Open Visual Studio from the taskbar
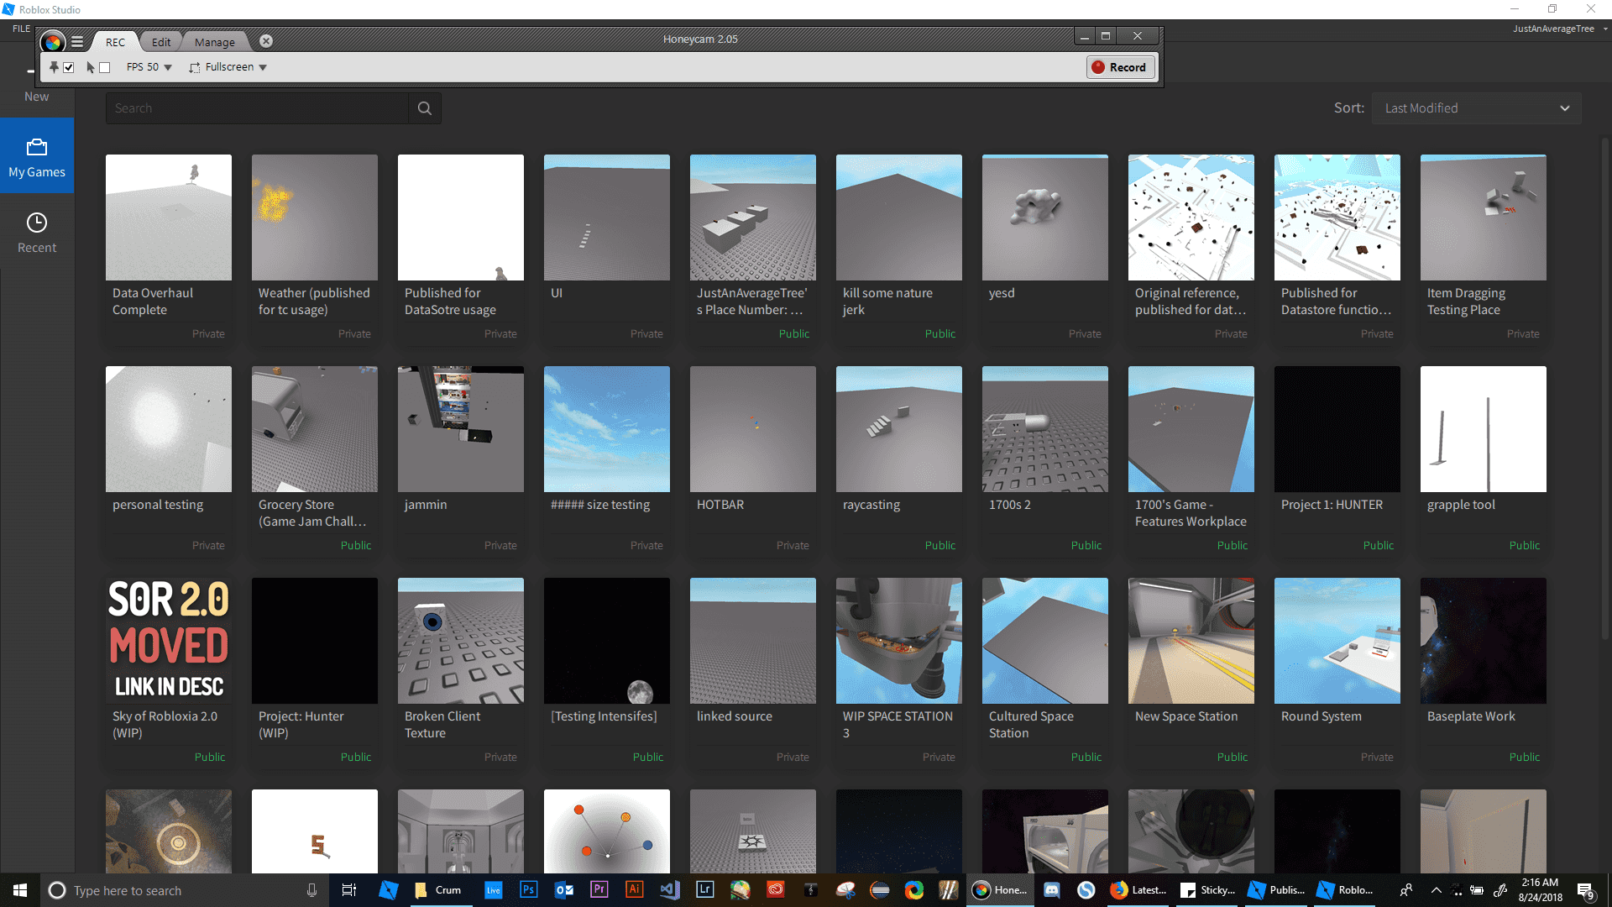 pyautogui.click(x=669, y=890)
